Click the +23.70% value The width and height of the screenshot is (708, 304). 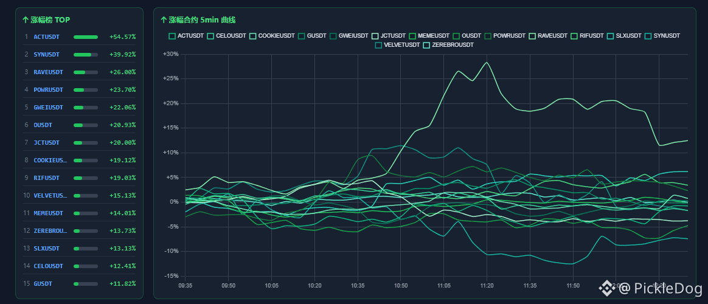[122, 90]
